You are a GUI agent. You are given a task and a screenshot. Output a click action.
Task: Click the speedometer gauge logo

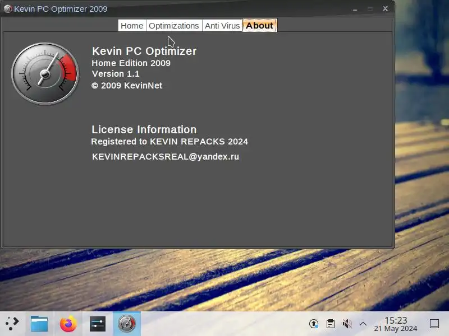pos(45,73)
